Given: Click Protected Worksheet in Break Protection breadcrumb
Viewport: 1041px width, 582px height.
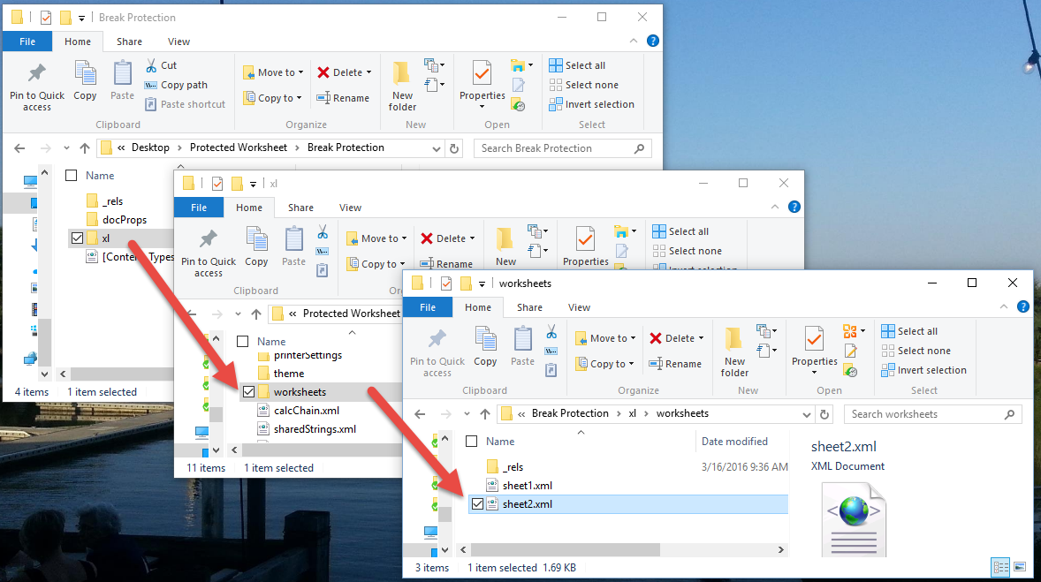Looking at the screenshot, I should coord(239,147).
